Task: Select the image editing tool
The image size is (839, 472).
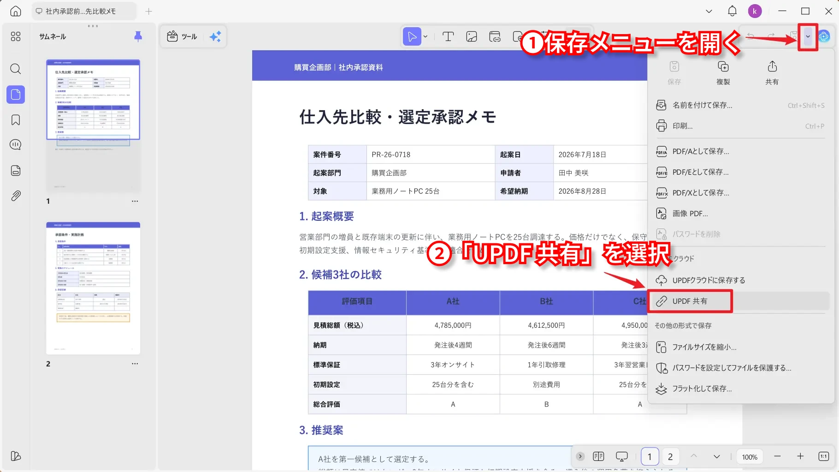Action: click(x=472, y=36)
